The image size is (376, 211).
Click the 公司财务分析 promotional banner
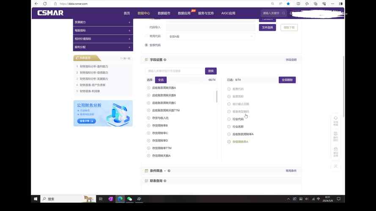coord(103,114)
